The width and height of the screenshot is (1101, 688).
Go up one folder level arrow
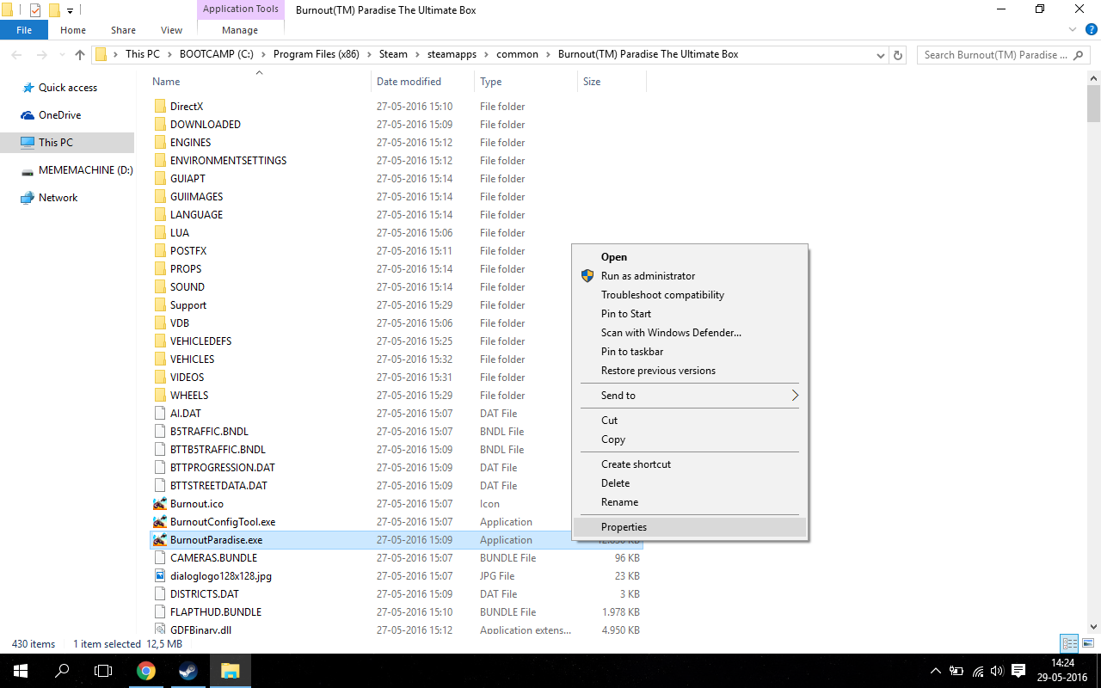tap(80, 54)
